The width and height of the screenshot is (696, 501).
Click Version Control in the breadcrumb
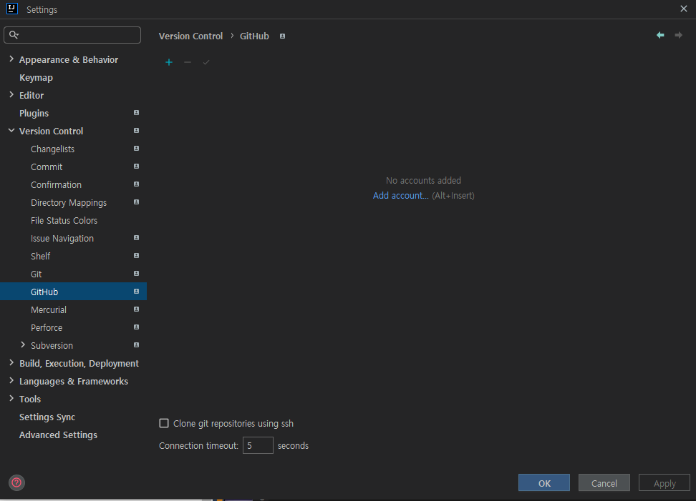190,36
